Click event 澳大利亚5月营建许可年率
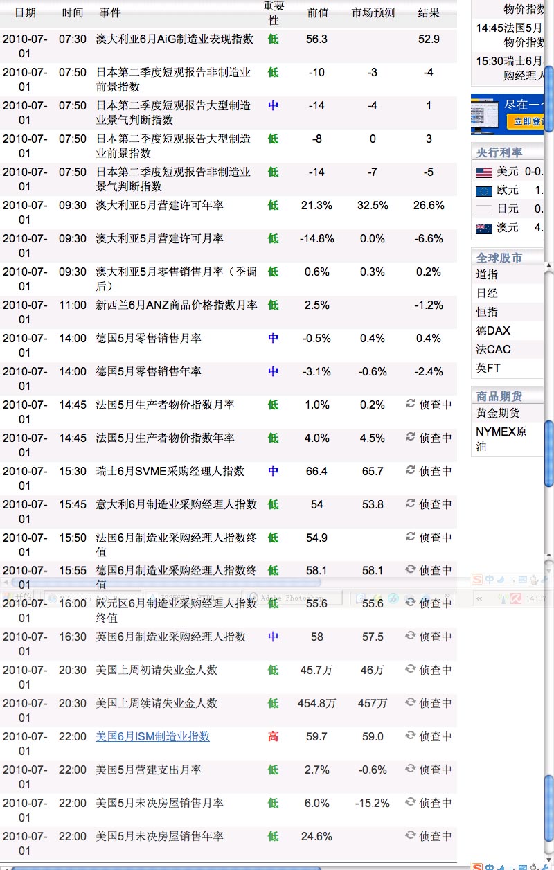 159,206
